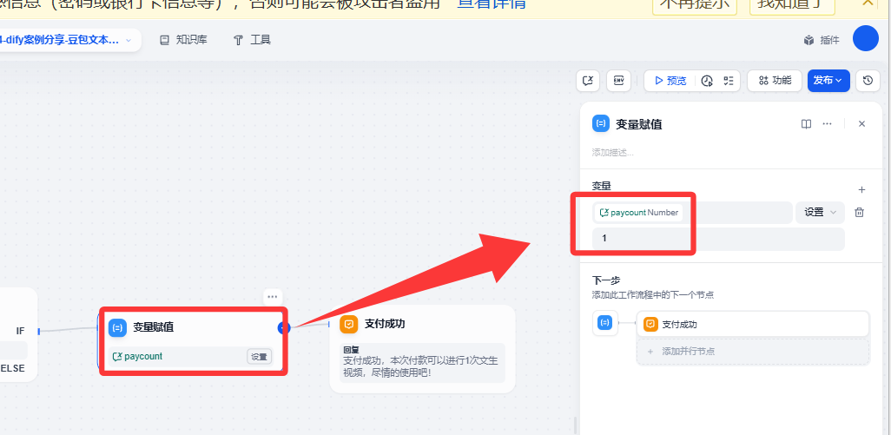Click the value field containing 1
891x435 pixels.
pyautogui.click(x=718, y=239)
